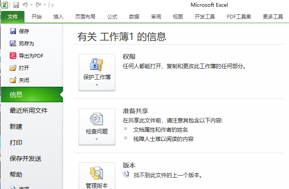Image resolution: width=289 pixels, height=189 pixels.
Task: Click the 保护工作簿 button label
Action: [97, 77]
